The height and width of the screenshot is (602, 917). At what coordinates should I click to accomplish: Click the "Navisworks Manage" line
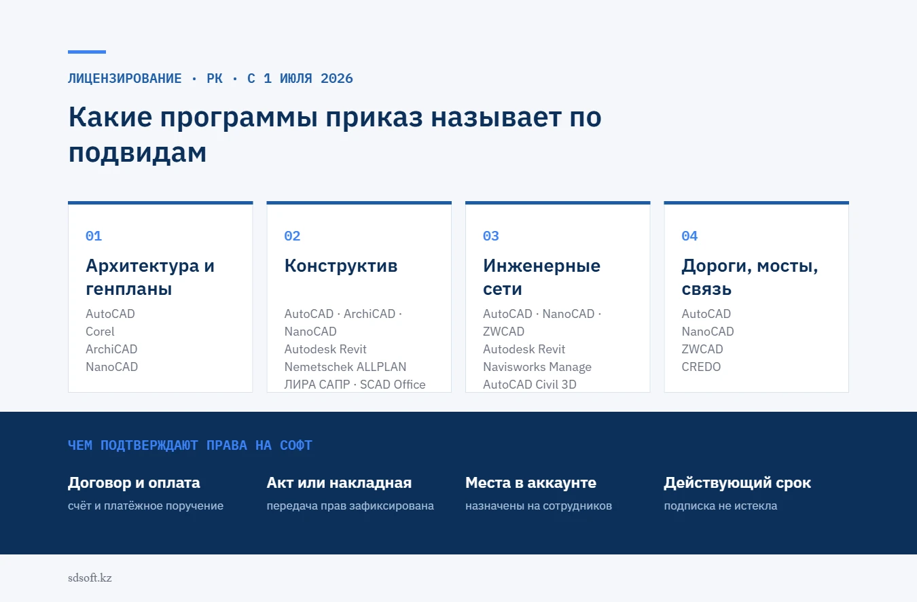click(537, 367)
